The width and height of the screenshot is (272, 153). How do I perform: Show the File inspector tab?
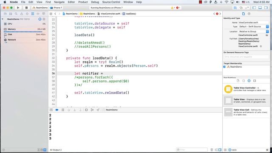coord(244,14)
